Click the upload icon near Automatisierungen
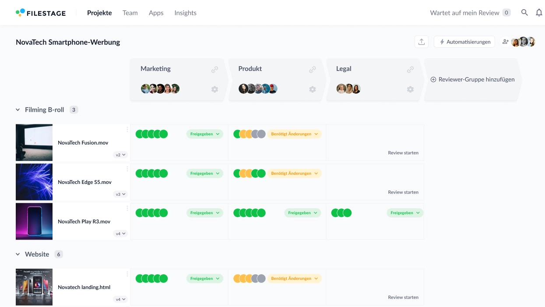 click(421, 41)
